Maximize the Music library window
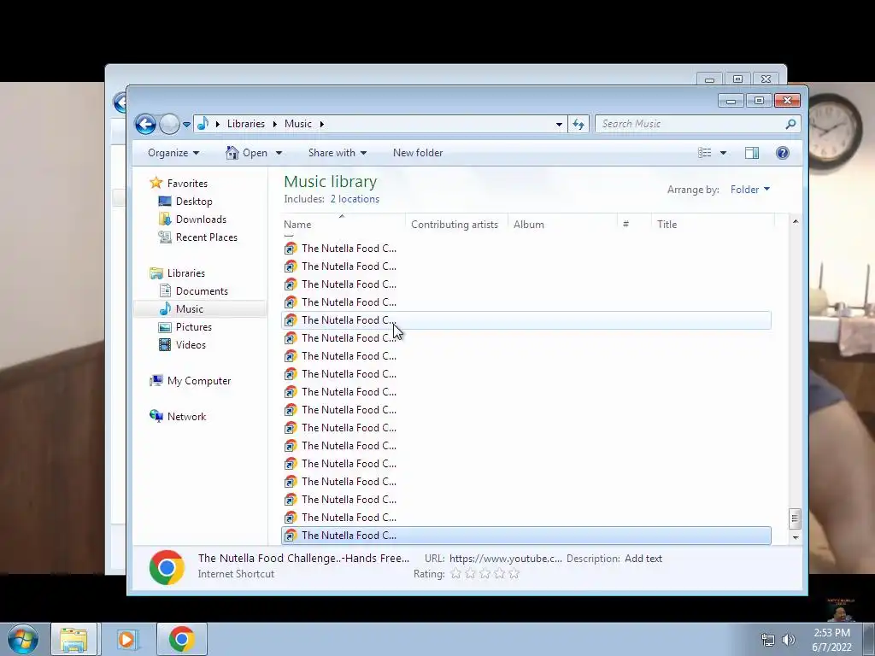875x656 pixels. pos(759,101)
